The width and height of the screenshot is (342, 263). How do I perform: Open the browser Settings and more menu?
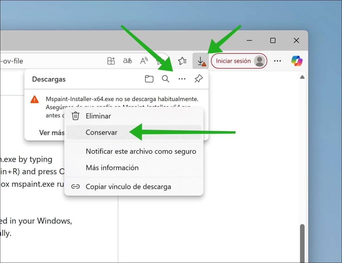pyautogui.click(x=277, y=61)
